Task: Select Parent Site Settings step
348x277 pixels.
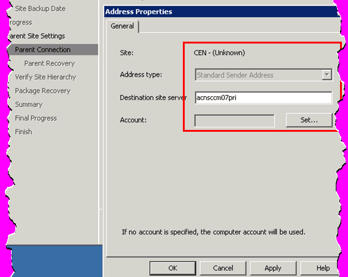Action: (x=37, y=36)
